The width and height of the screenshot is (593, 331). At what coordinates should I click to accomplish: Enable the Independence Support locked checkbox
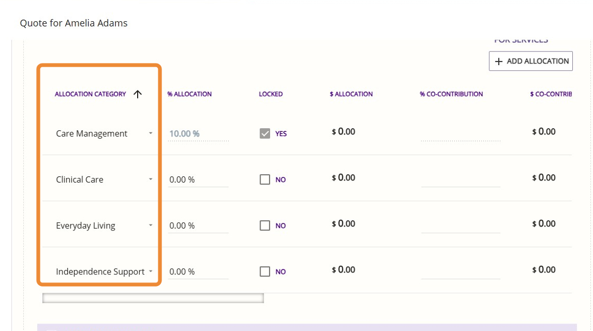click(x=265, y=272)
